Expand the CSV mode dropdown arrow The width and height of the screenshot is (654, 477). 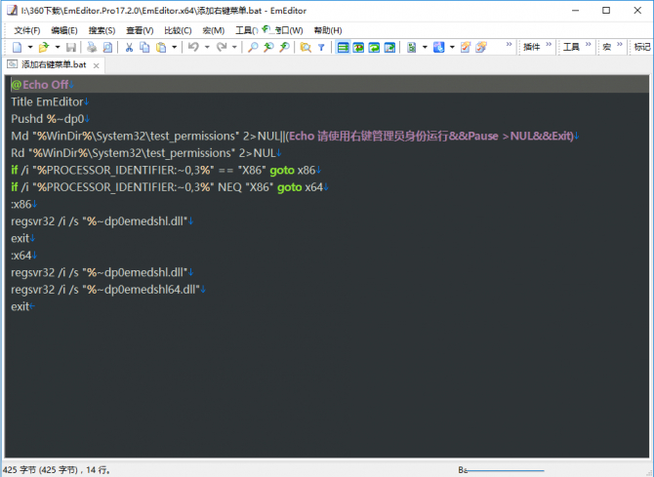(x=425, y=47)
